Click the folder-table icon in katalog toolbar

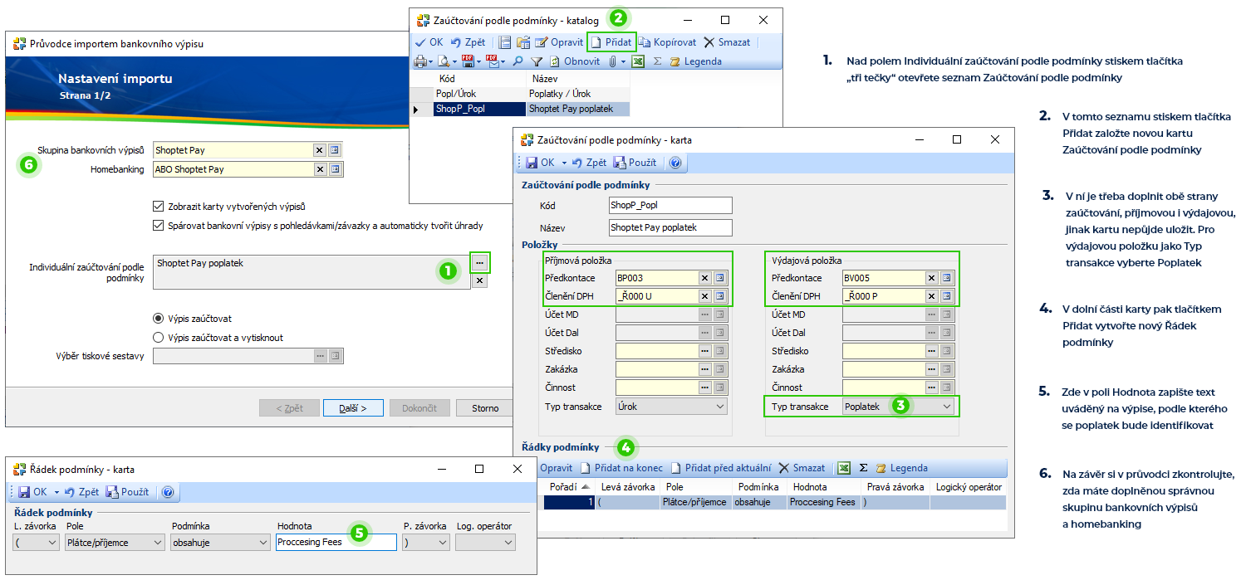click(x=523, y=42)
